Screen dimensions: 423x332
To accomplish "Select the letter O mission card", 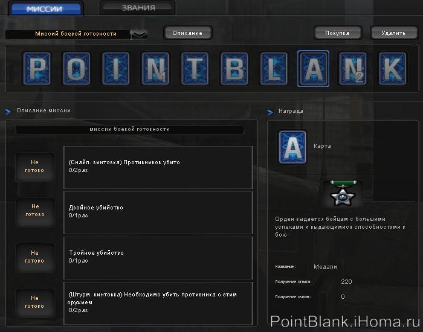I will pos(76,69).
